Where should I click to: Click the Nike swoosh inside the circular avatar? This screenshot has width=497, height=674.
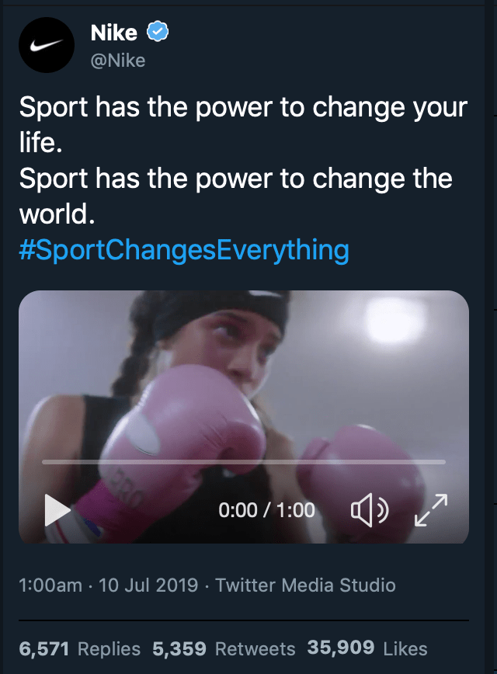47,45
